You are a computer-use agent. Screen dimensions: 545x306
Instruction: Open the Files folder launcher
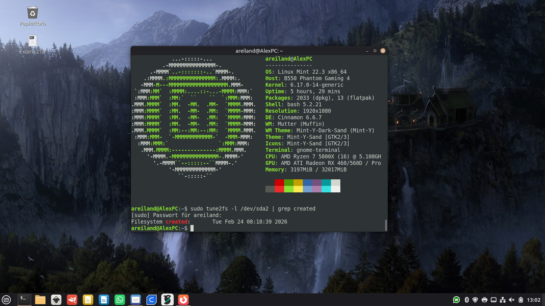point(40,300)
